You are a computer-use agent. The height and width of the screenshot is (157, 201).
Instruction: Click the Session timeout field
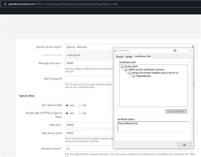(131, 149)
